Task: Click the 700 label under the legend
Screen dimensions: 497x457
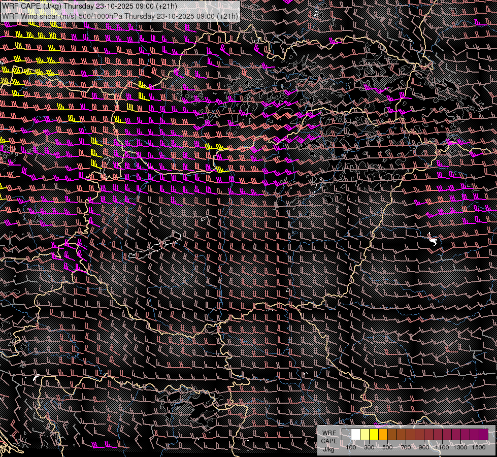Action: 406,447
